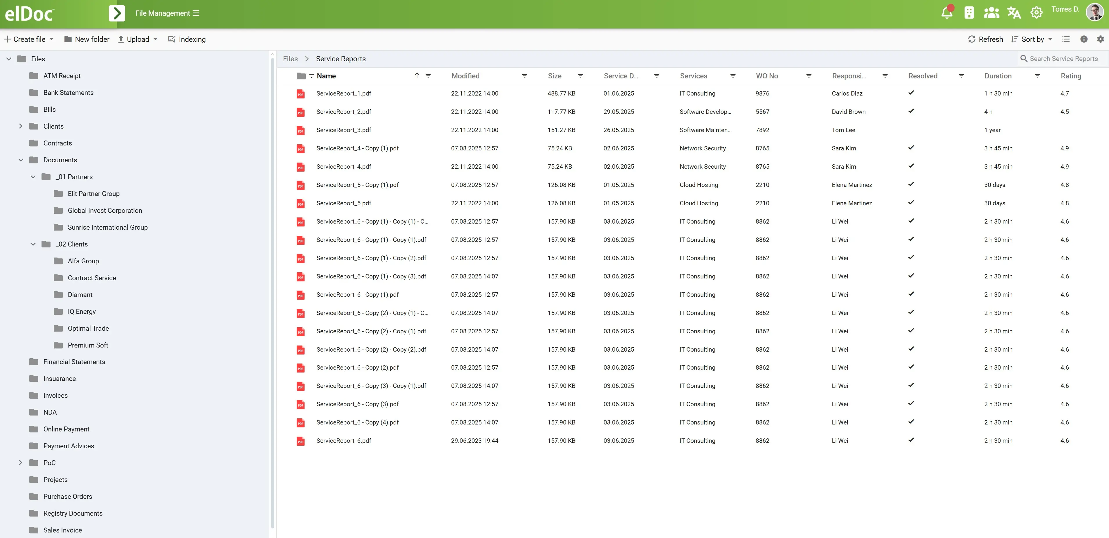Click the left panel vertical scrollbar

coord(272,293)
